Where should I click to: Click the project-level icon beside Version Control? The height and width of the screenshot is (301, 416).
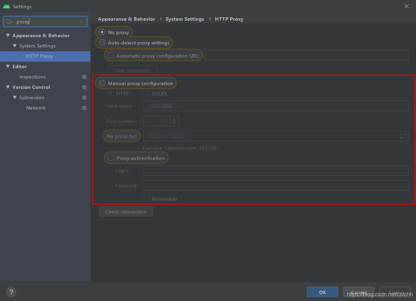coord(84,87)
